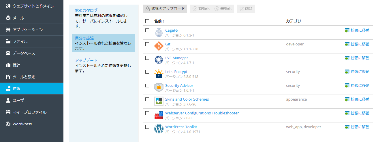Open the アップデート tab
Screen dimensions: 376x142
point(86,60)
